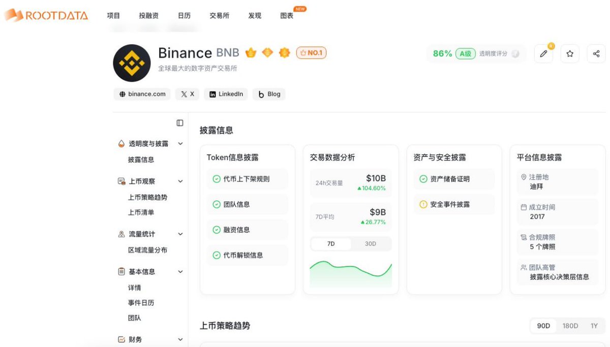The height and width of the screenshot is (347, 610).
Task: Click the 团队信息 disclosure item
Action: point(247,204)
